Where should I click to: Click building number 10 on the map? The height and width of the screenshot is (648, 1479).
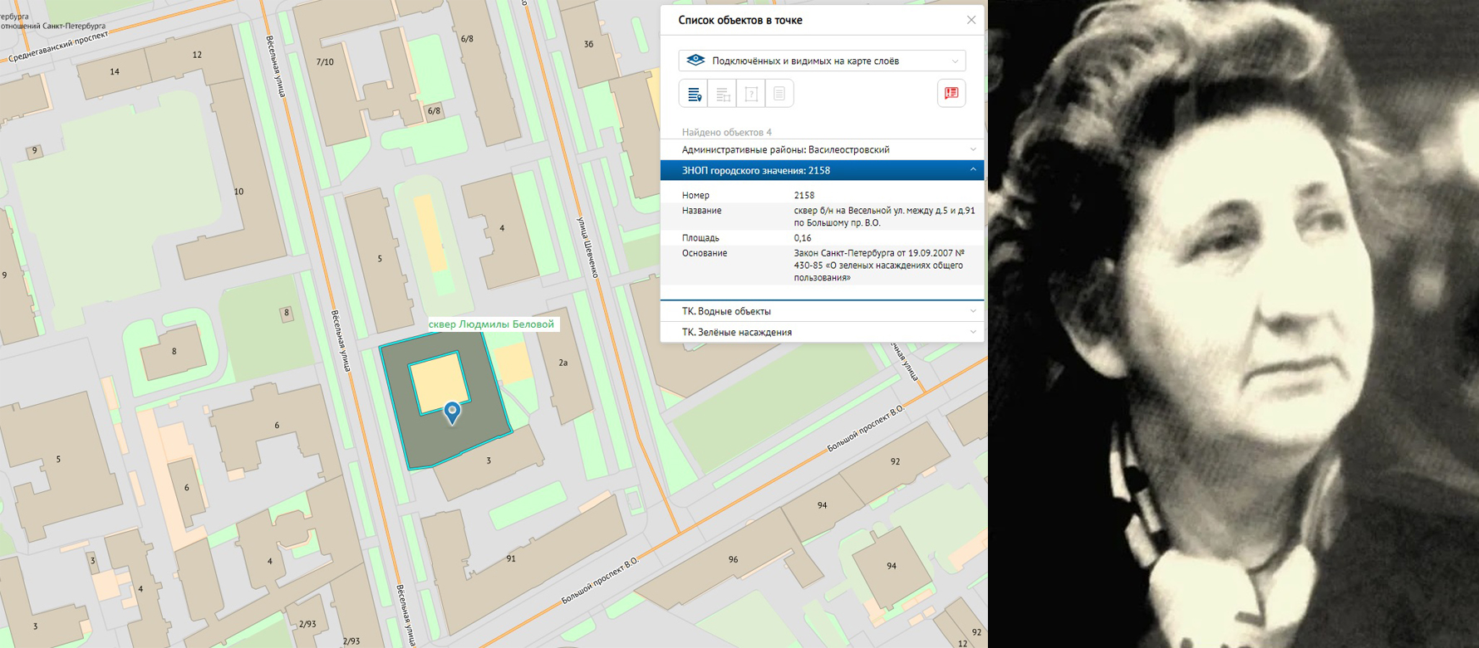238,192
